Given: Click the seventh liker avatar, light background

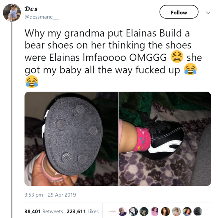Looking at the screenshot, I should tap(176, 211).
